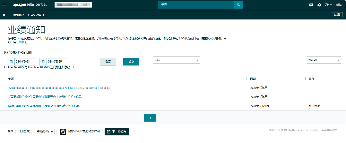
Task: Click the magnifier search button
Action: click(x=238, y=5)
